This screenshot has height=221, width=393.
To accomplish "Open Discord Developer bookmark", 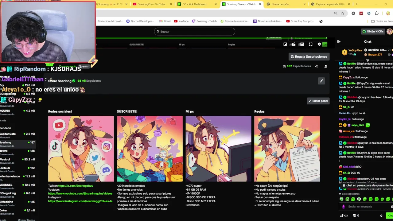I will 140,21.
